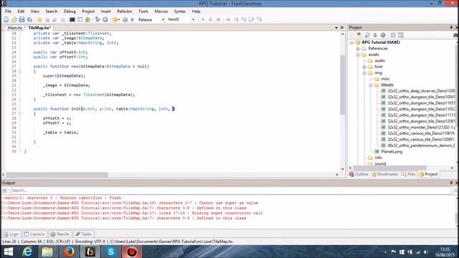
Task: Click the clock icon in the toolbar
Action: point(105,19)
